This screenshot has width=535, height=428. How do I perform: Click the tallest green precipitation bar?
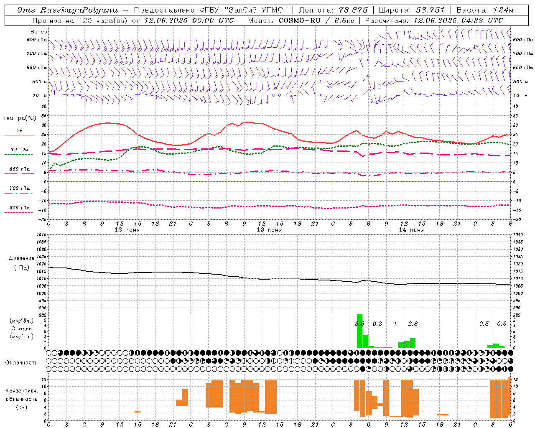click(359, 331)
